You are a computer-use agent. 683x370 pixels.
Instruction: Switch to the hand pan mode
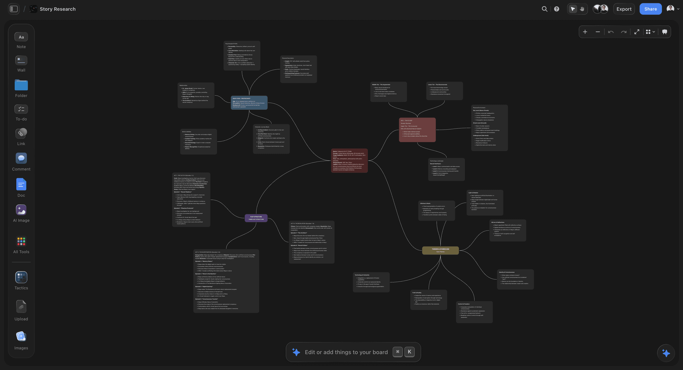point(582,9)
